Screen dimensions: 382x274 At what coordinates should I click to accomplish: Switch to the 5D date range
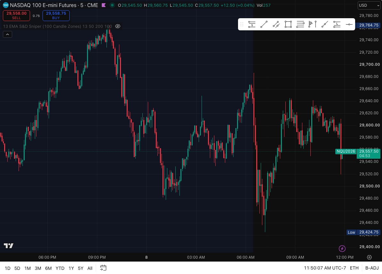point(17,268)
